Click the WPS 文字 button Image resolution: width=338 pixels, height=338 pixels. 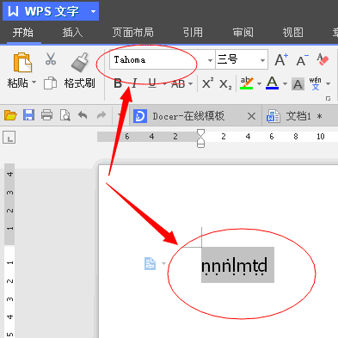(51, 11)
